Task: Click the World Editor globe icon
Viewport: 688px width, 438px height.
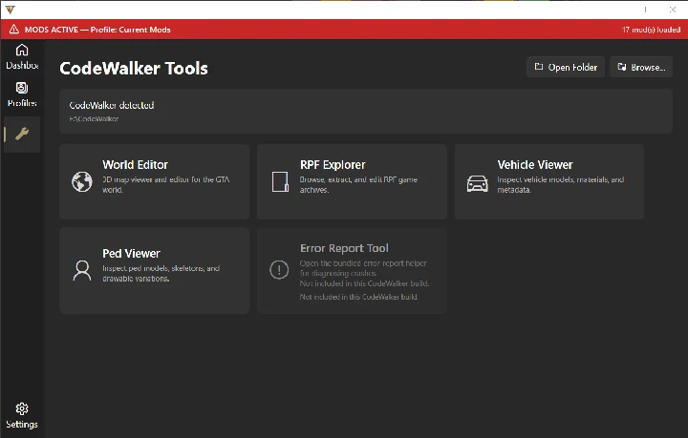Action: pos(82,181)
